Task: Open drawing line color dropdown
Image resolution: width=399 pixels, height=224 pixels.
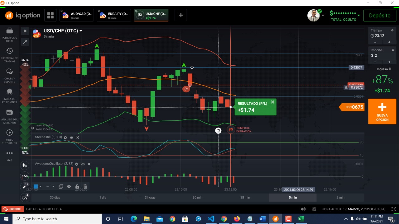Action: (x=37, y=187)
